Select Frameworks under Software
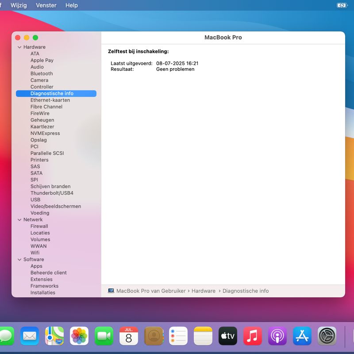The height and width of the screenshot is (354, 354). (x=44, y=286)
